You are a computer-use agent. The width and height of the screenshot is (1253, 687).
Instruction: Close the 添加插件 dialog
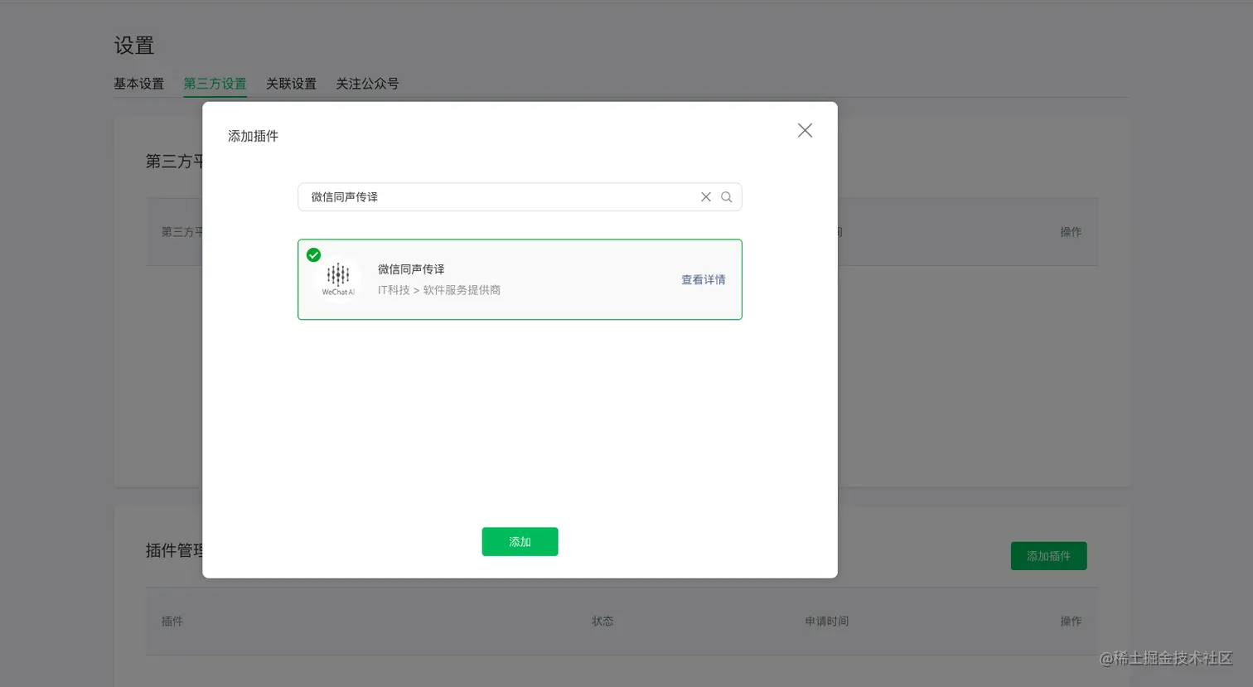pos(805,131)
